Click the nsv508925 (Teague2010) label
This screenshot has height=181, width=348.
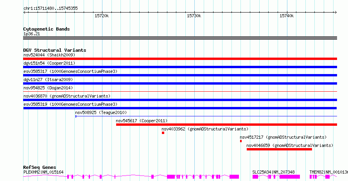[101, 112]
